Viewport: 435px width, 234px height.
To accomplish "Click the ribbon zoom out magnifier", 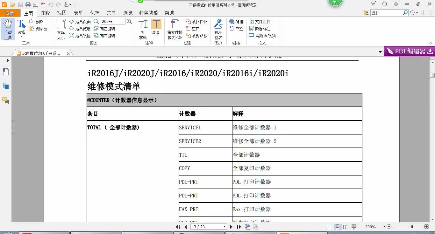I will click(96, 21).
